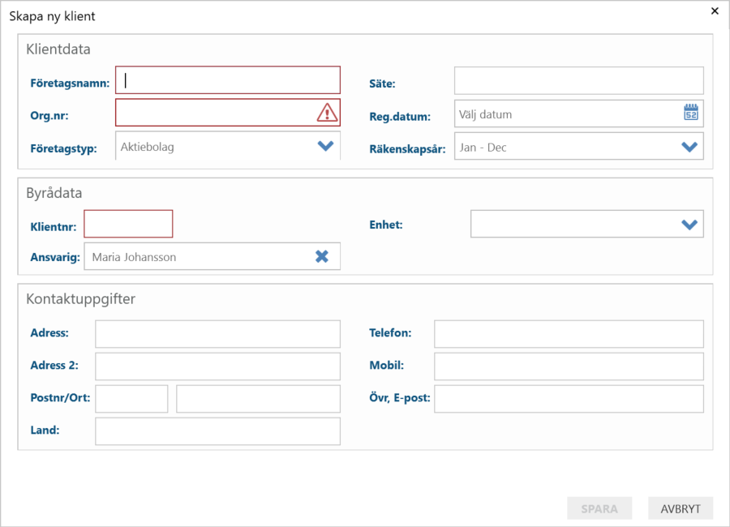Focus the Företagsnamn input field

coord(228,80)
